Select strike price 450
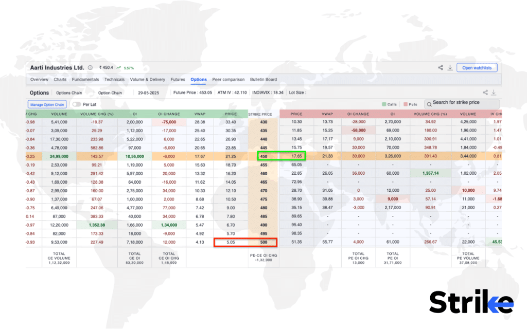The width and height of the screenshot is (527, 329). [263, 156]
